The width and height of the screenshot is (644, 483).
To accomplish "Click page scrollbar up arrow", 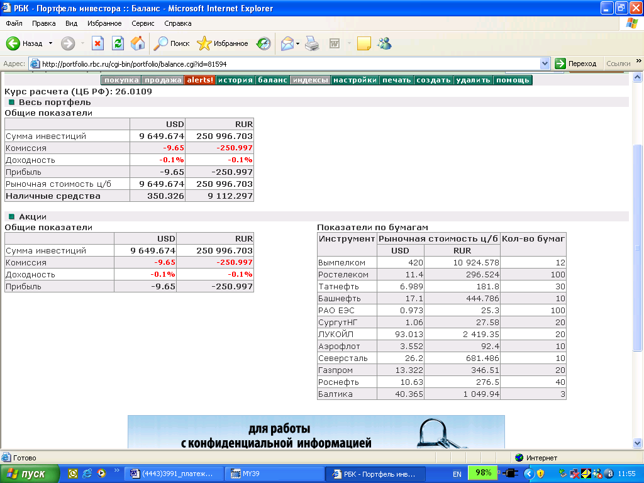I will (x=638, y=77).
